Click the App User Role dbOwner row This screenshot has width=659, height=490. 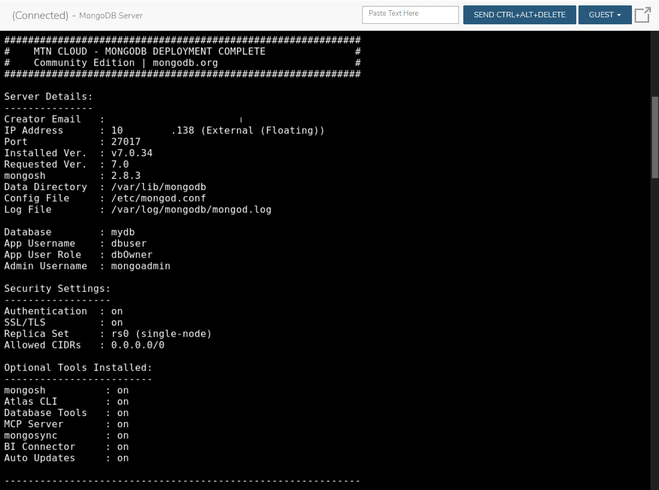(78, 256)
